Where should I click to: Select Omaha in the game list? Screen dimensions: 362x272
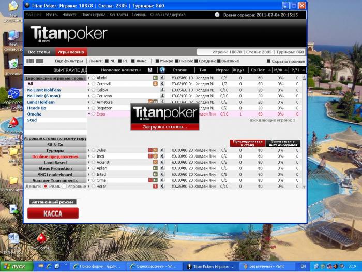coord(35,114)
